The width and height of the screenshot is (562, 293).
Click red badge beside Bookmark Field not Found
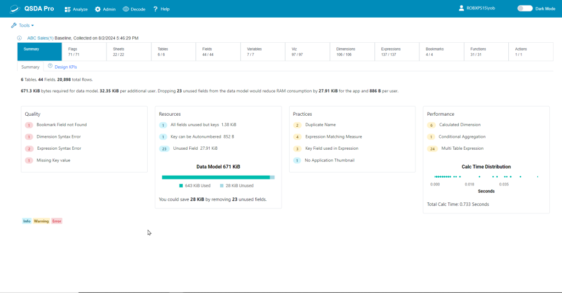pyautogui.click(x=29, y=125)
